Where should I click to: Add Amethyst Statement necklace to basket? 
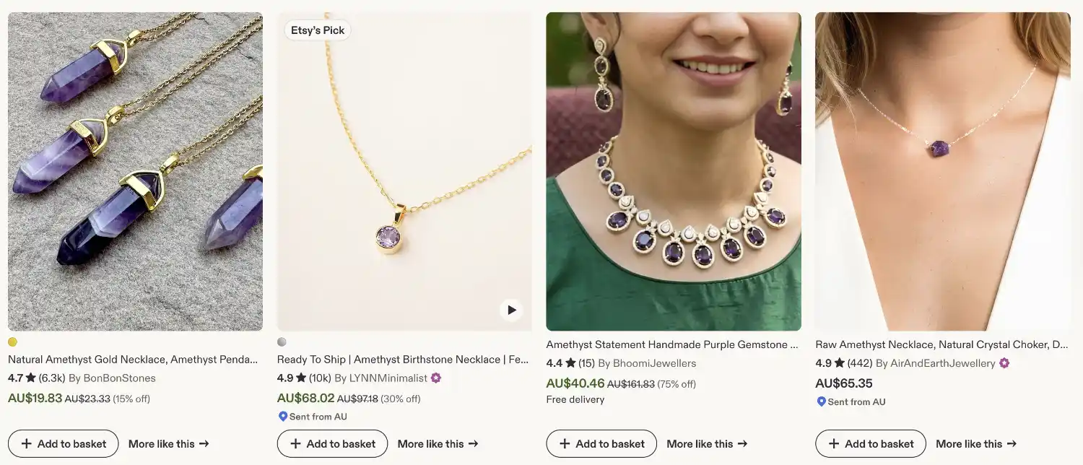(x=601, y=443)
